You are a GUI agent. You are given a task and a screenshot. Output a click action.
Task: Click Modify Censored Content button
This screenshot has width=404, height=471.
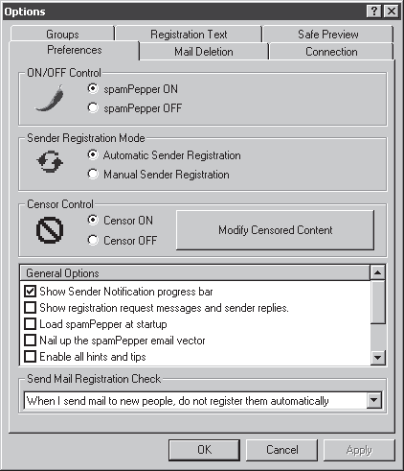pyautogui.click(x=275, y=230)
